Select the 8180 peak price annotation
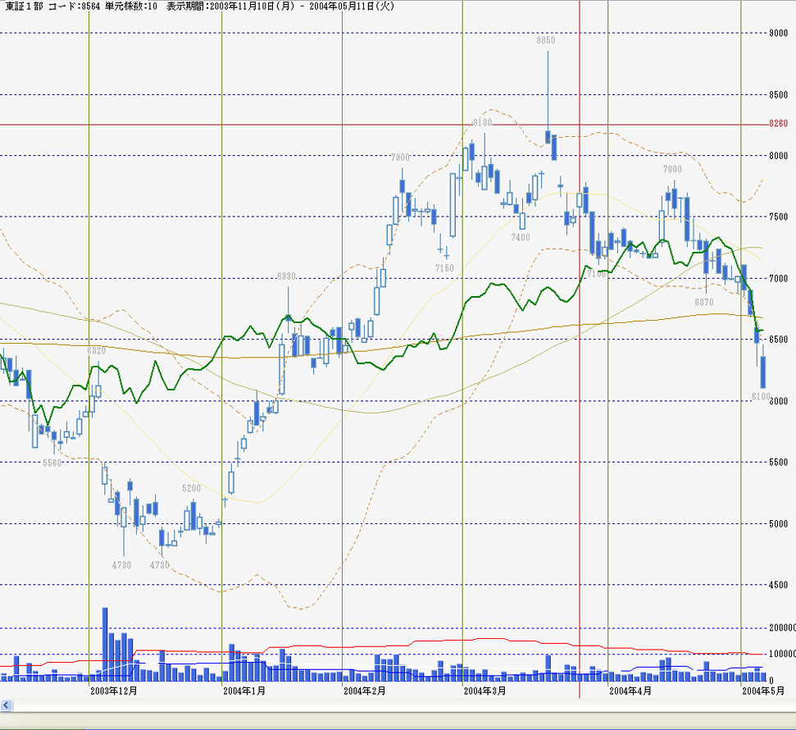Image resolution: width=796 pixels, height=730 pixels. 483,123
